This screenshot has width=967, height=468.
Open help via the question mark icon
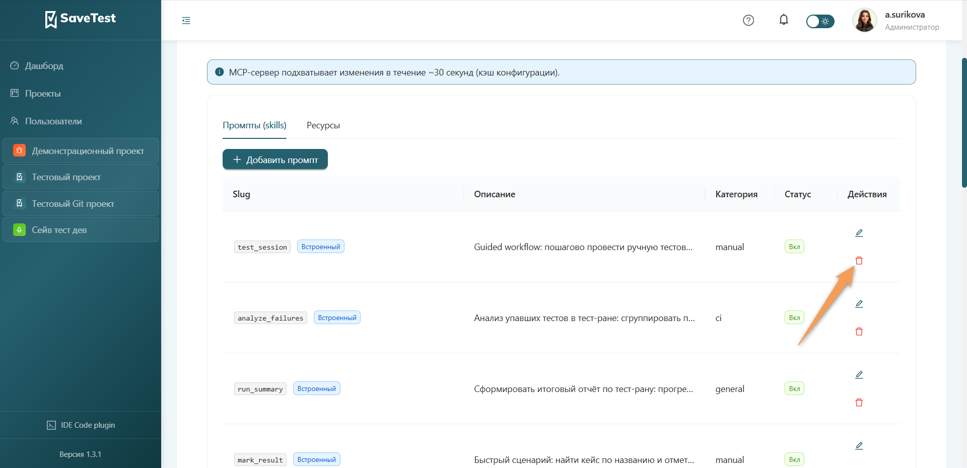pos(748,21)
